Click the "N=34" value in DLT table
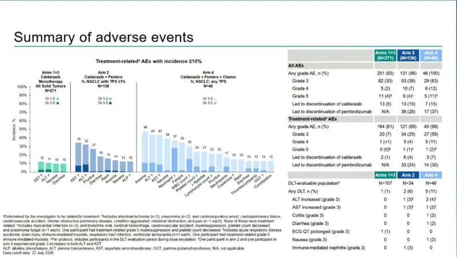Viewport: 457px width, 257px height. (408, 183)
